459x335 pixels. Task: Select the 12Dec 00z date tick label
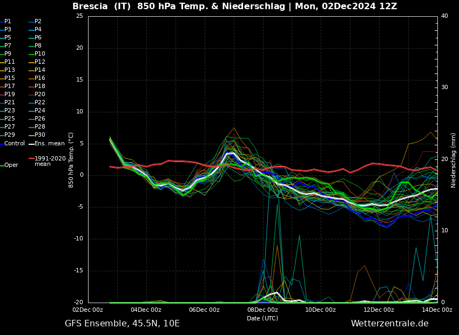[379, 310]
